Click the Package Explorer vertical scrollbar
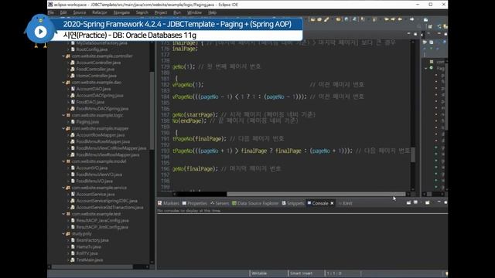Screen dimensions: 495x278 click(x=152, y=110)
